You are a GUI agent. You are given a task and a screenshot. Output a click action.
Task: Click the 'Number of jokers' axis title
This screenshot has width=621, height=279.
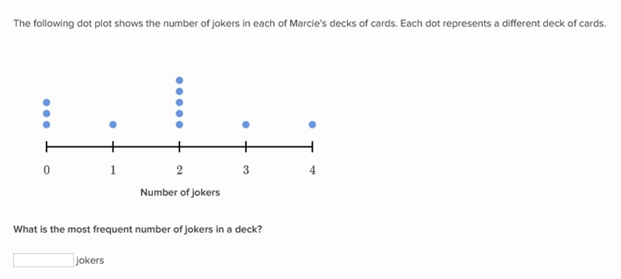click(x=180, y=192)
